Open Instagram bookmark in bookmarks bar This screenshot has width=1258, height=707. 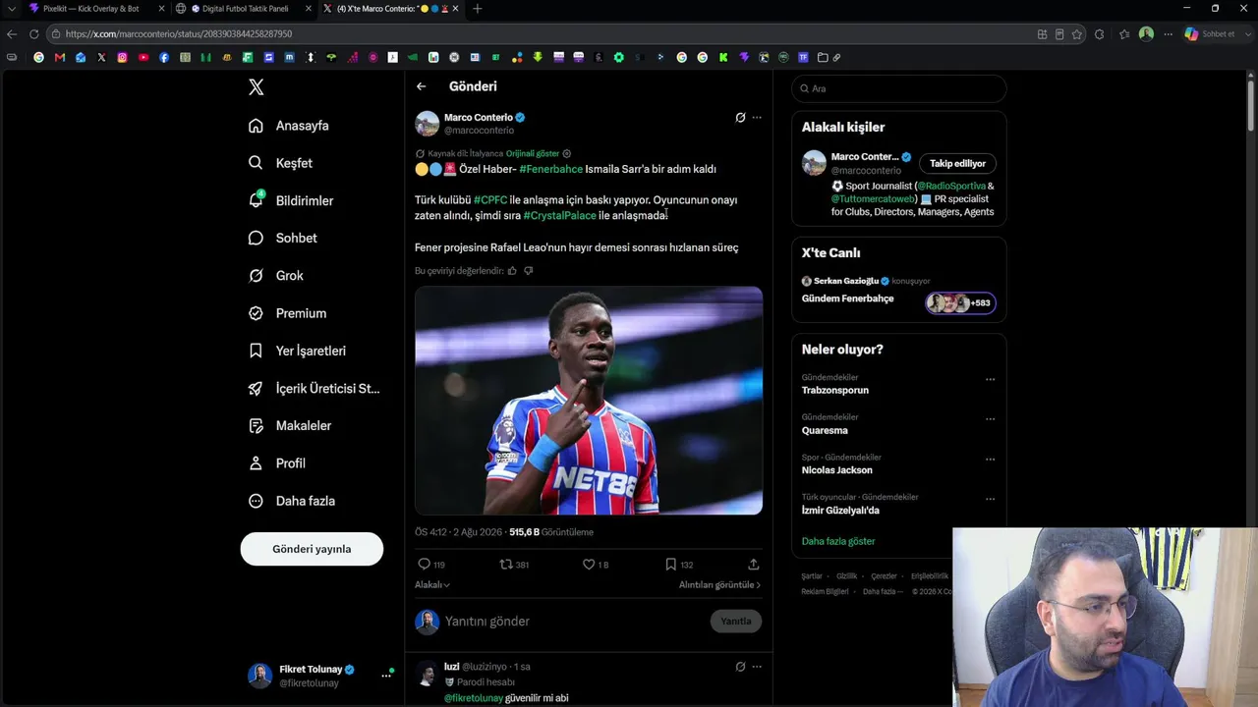[x=122, y=58]
